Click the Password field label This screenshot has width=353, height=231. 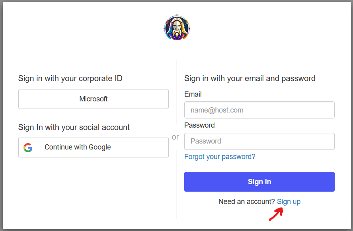[199, 125]
